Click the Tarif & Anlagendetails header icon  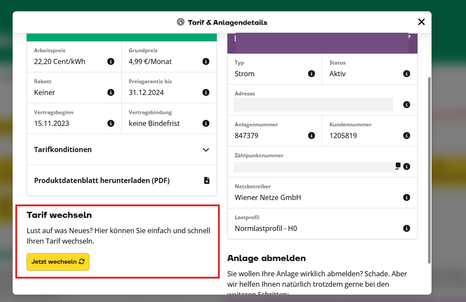(x=181, y=22)
